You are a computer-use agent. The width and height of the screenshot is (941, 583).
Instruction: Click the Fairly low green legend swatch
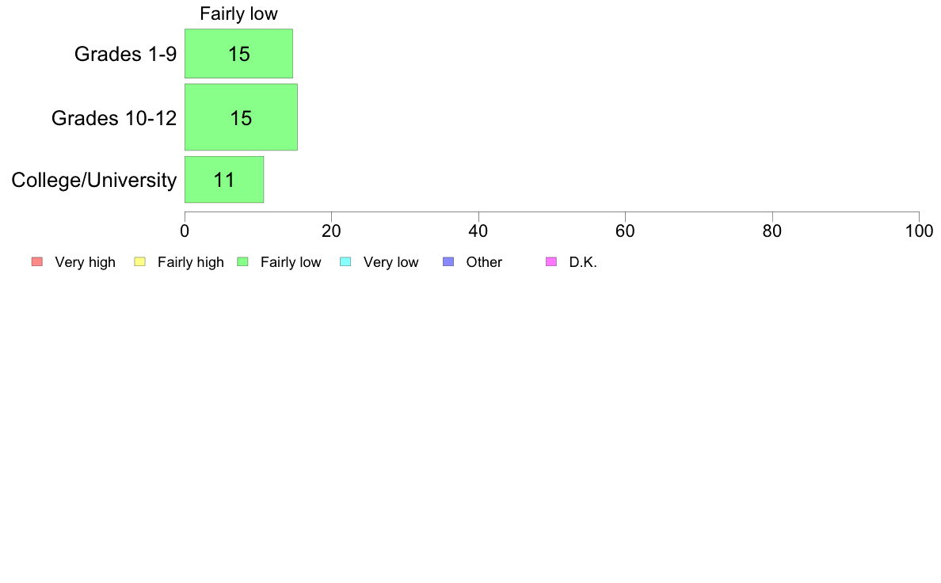coord(242,261)
